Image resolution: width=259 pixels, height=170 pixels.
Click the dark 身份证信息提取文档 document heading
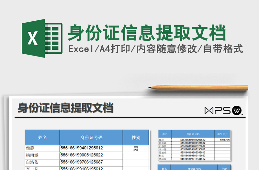pyautogui.click(x=66, y=108)
